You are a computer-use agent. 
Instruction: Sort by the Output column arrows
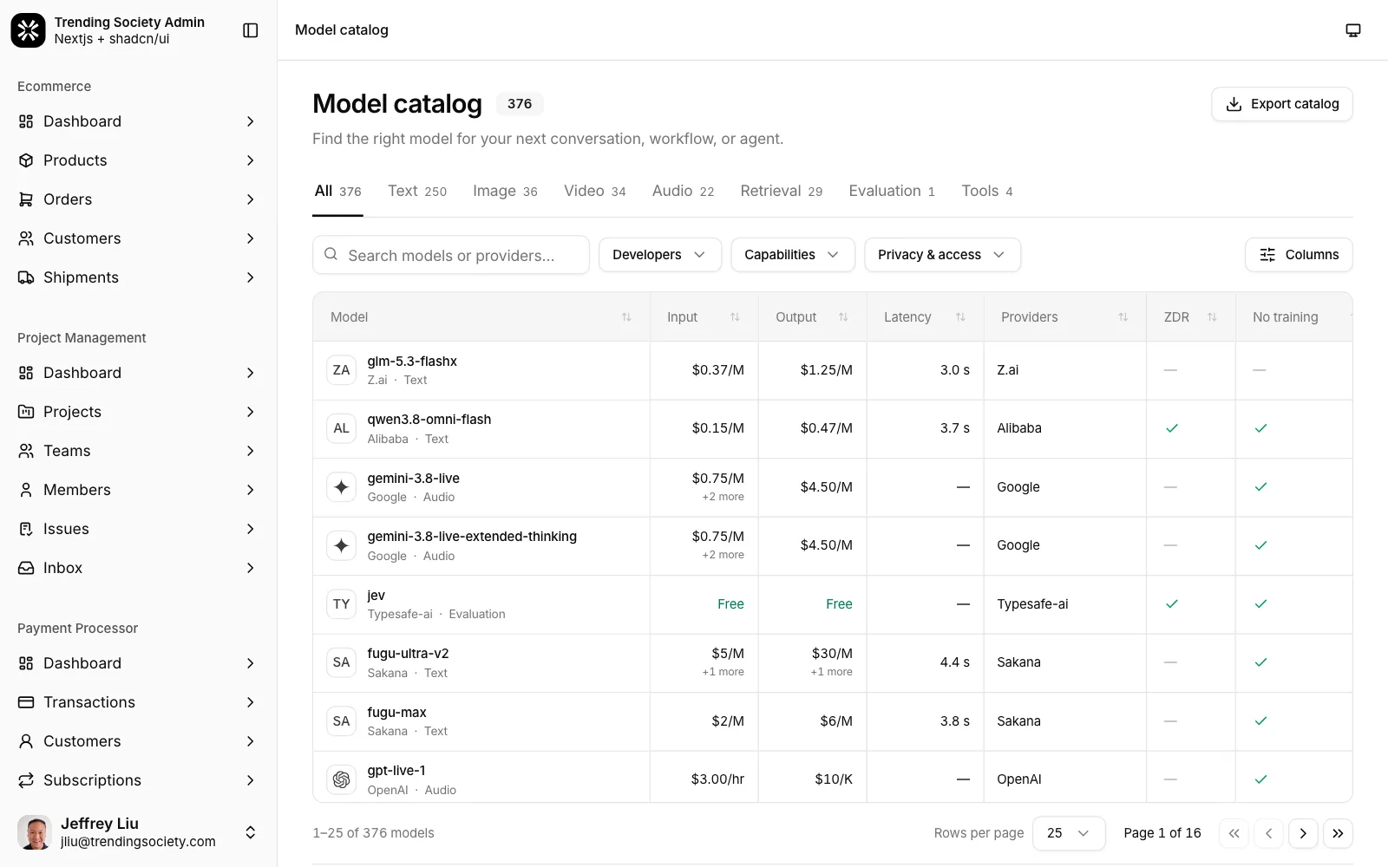843,317
